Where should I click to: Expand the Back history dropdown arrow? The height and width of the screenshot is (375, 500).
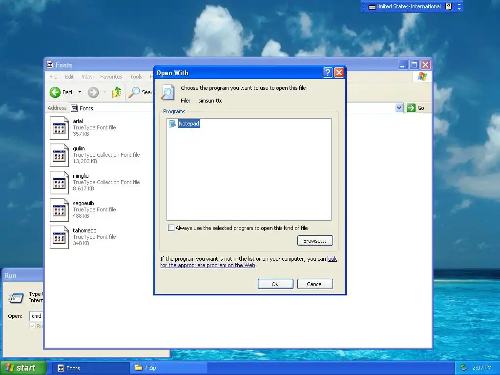click(x=80, y=92)
